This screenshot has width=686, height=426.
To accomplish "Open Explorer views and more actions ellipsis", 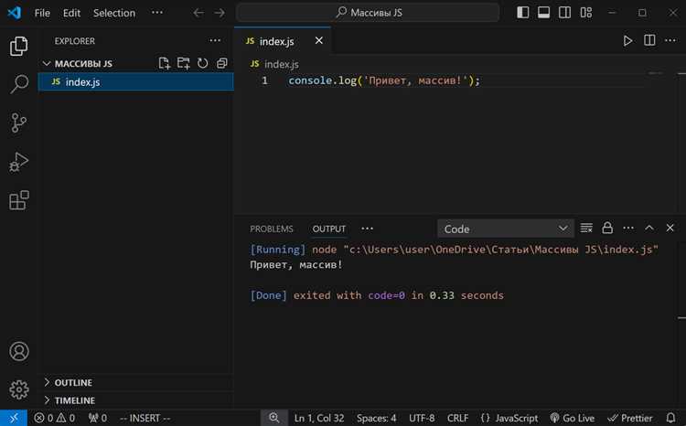I will tap(215, 40).
